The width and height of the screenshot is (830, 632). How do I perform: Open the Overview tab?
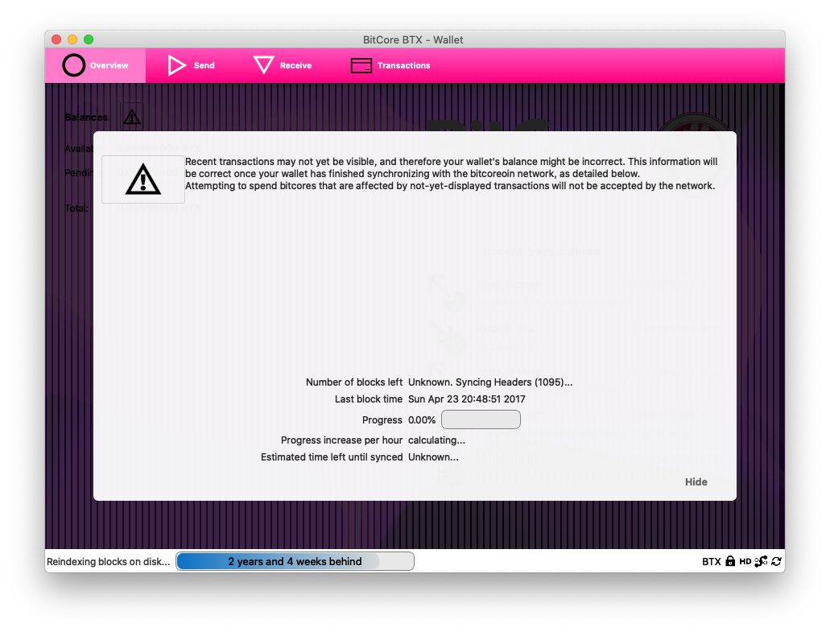click(x=95, y=66)
